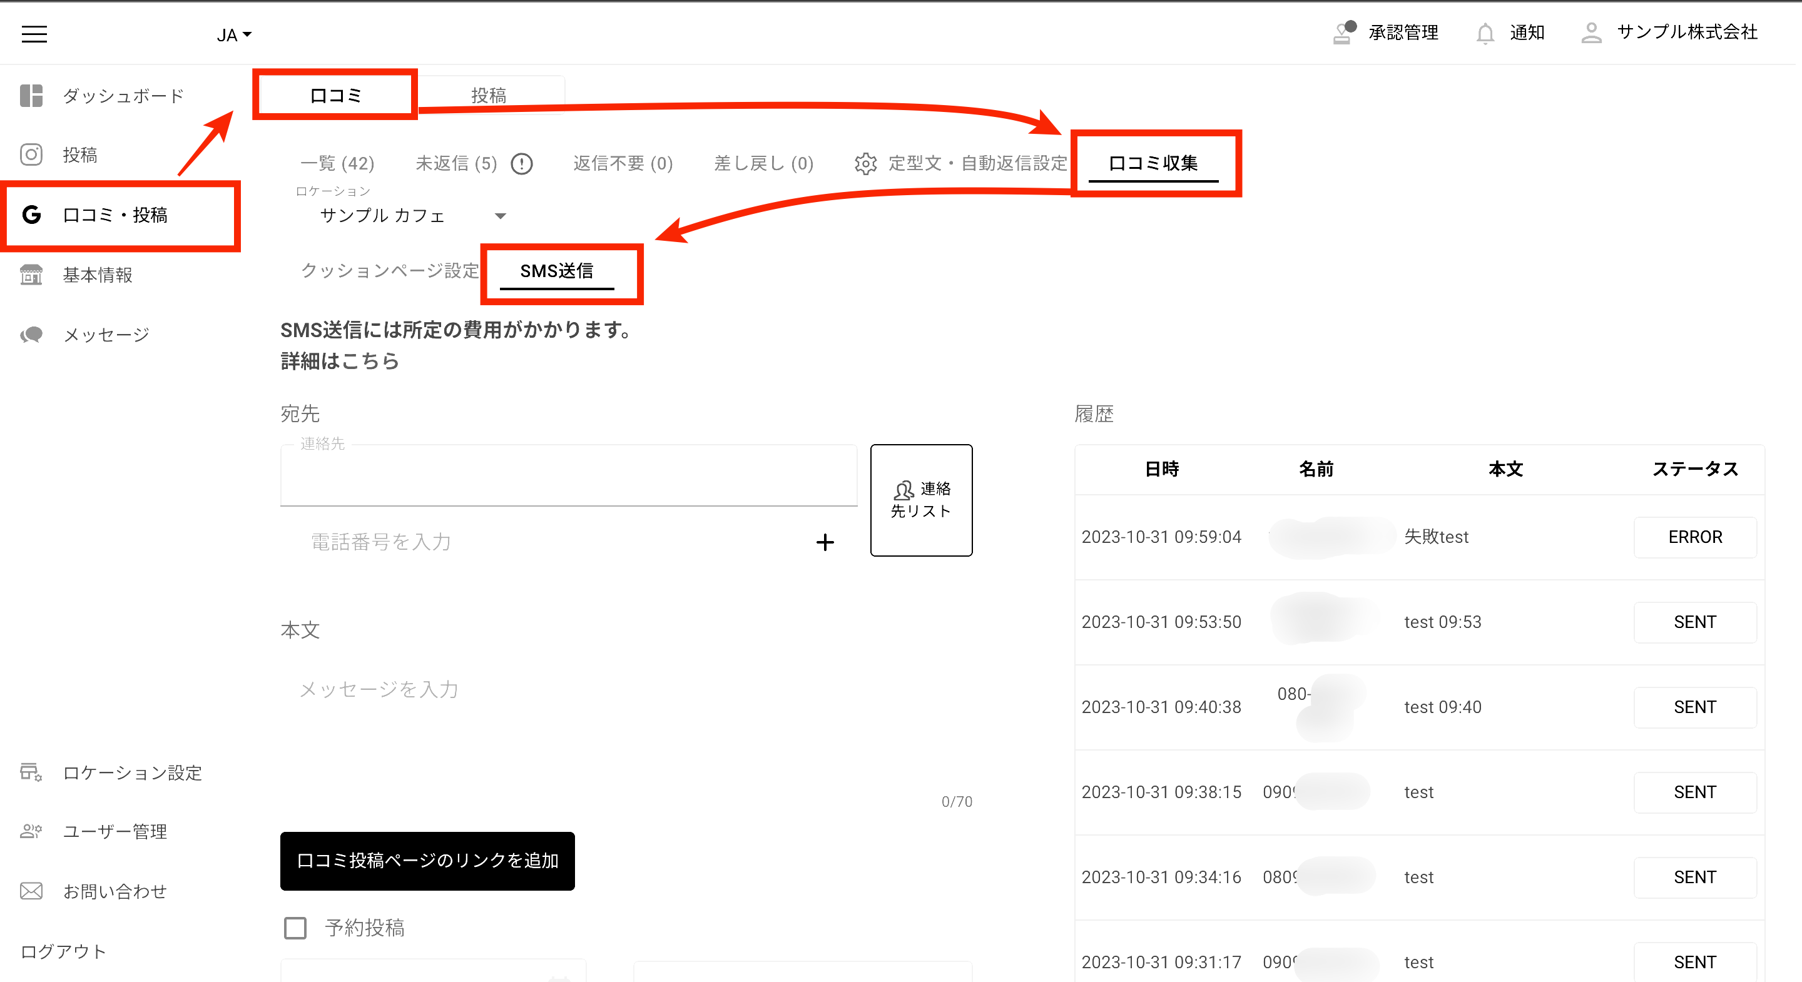Click 口コミ投稿ページのリンクを追加 button
1802x982 pixels.
(427, 861)
